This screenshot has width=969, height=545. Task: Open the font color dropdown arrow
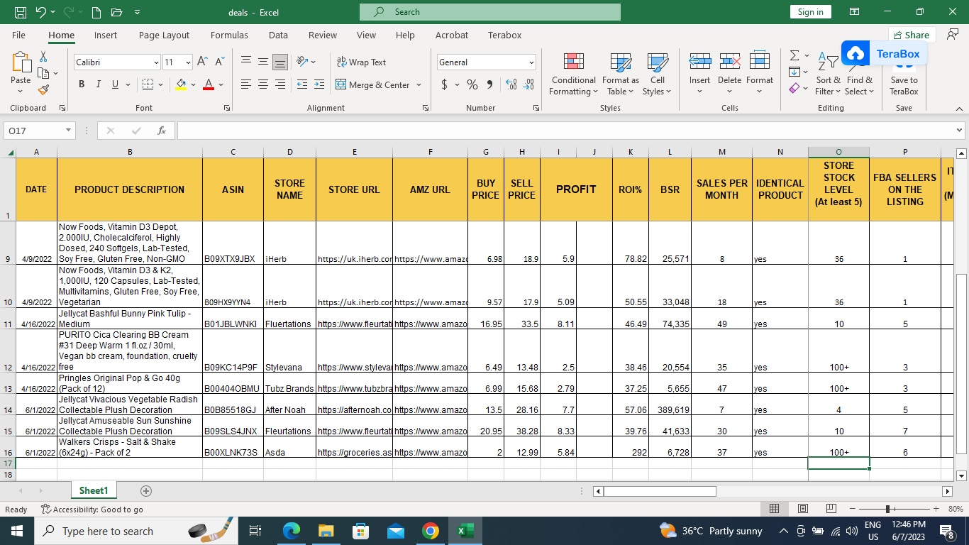[x=221, y=85]
